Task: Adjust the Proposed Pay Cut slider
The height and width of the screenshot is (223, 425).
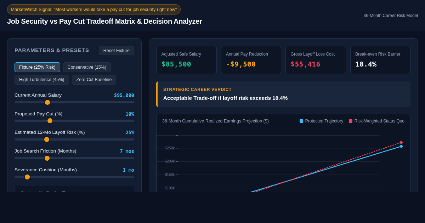Action: click(74, 121)
